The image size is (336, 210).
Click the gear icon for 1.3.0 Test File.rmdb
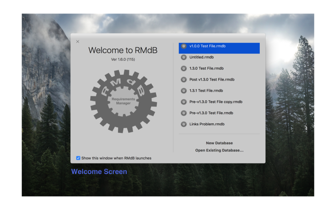(183, 68)
